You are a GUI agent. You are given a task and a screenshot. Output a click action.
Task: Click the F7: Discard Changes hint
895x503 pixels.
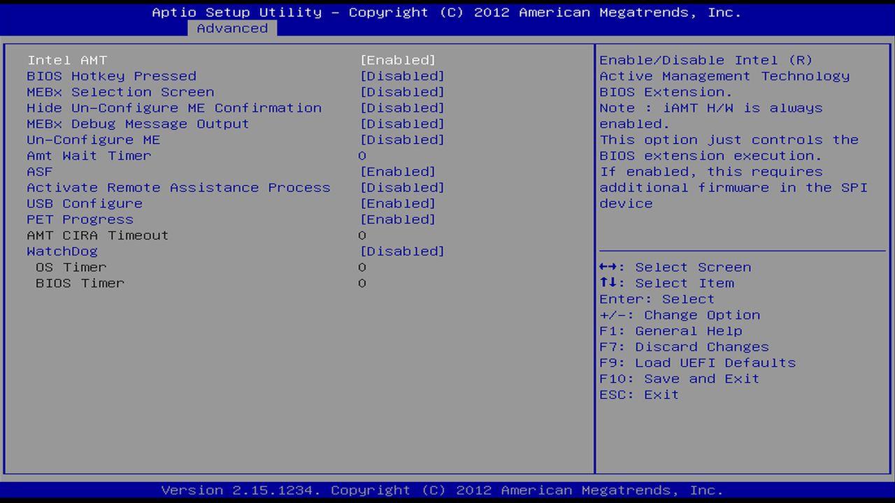[x=685, y=347]
